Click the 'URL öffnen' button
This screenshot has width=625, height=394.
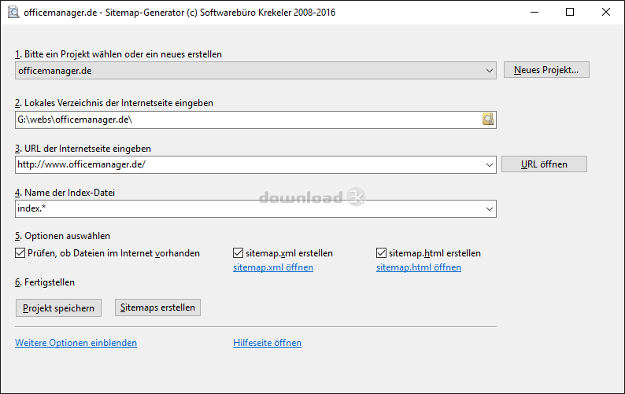tap(544, 164)
